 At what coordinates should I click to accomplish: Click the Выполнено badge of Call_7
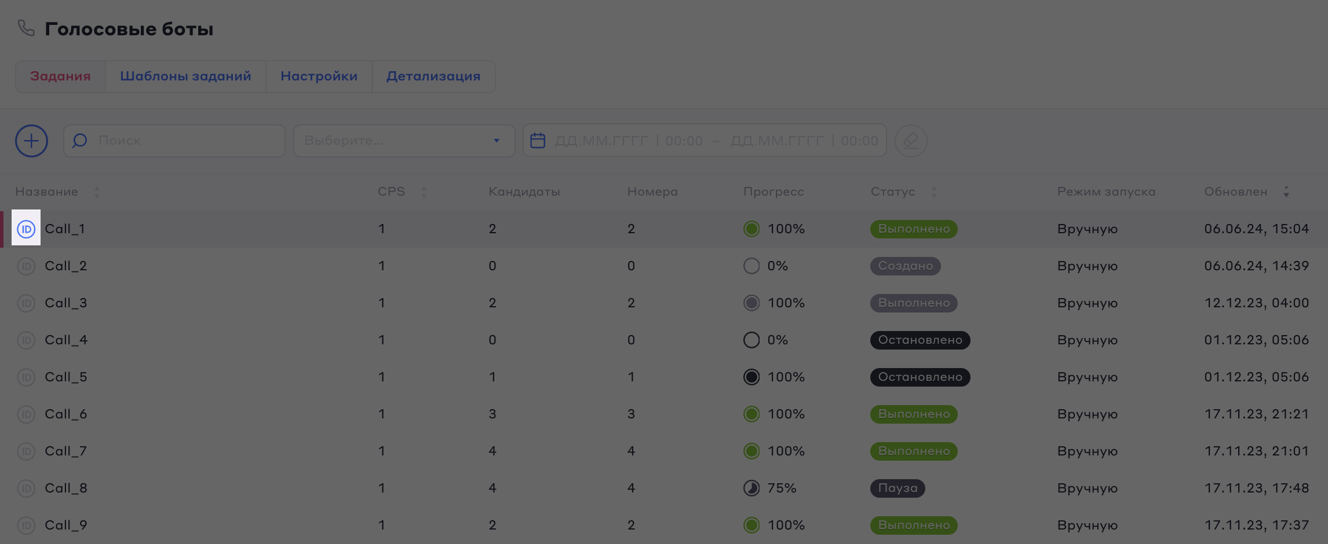pos(914,451)
